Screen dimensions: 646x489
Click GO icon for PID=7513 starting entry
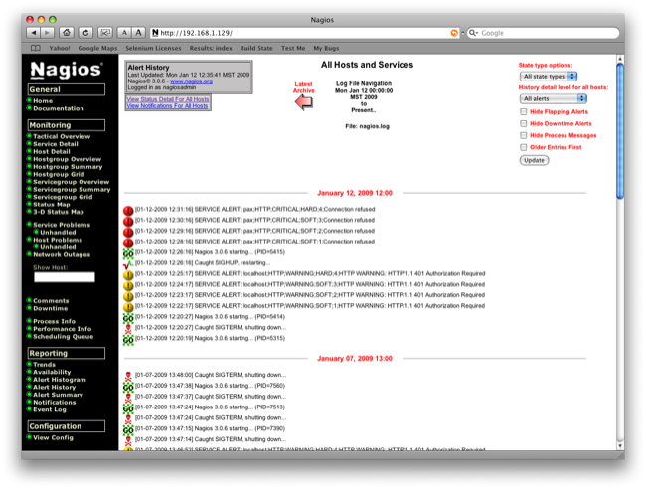[x=128, y=407]
